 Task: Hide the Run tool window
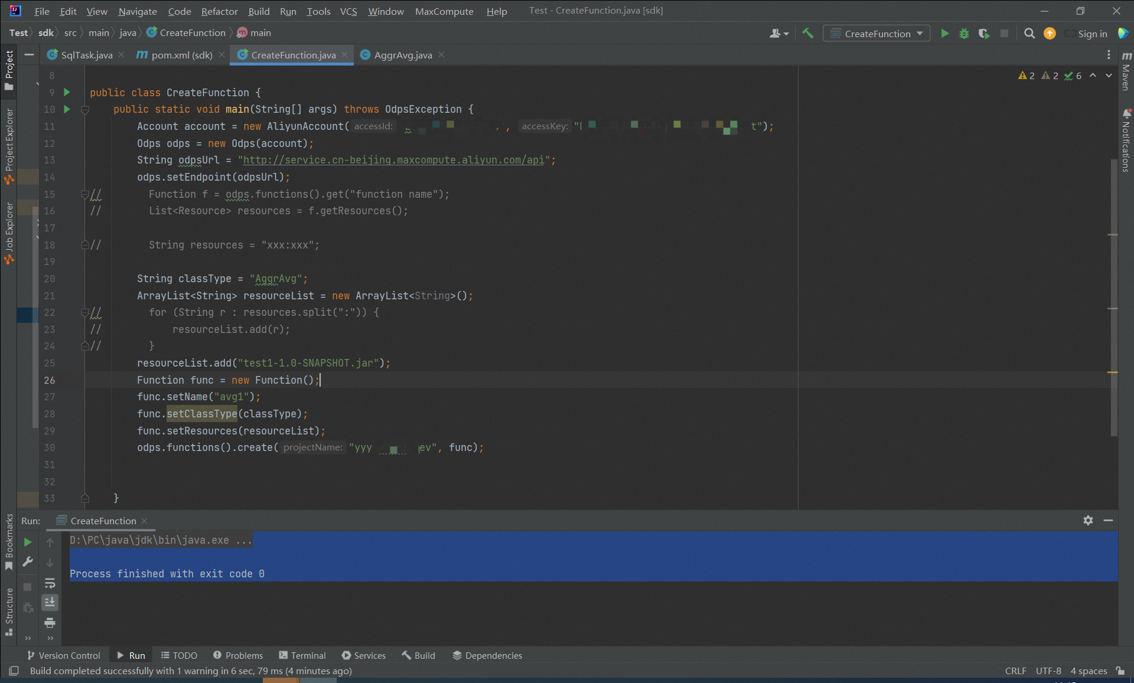pos(1108,520)
